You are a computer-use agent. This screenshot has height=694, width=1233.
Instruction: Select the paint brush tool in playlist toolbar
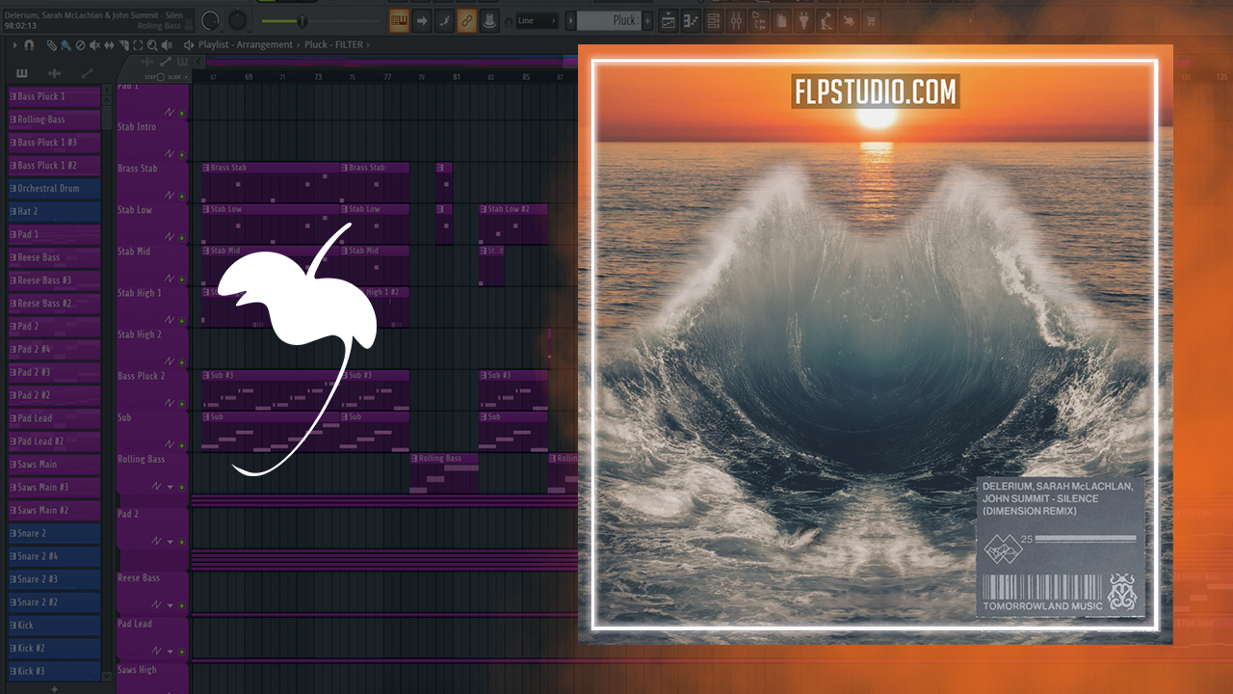[65, 45]
